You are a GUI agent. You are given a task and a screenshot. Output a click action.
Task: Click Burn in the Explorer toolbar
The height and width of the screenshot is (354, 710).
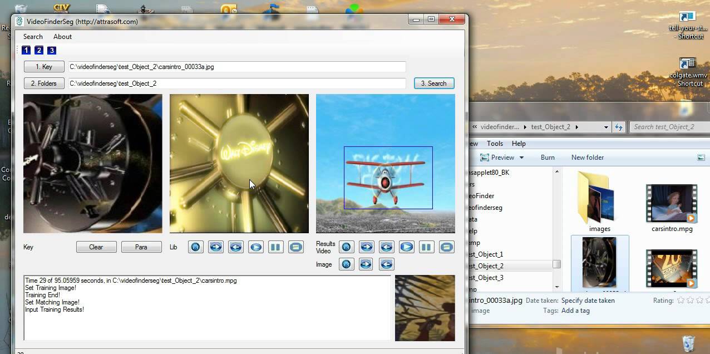548,158
